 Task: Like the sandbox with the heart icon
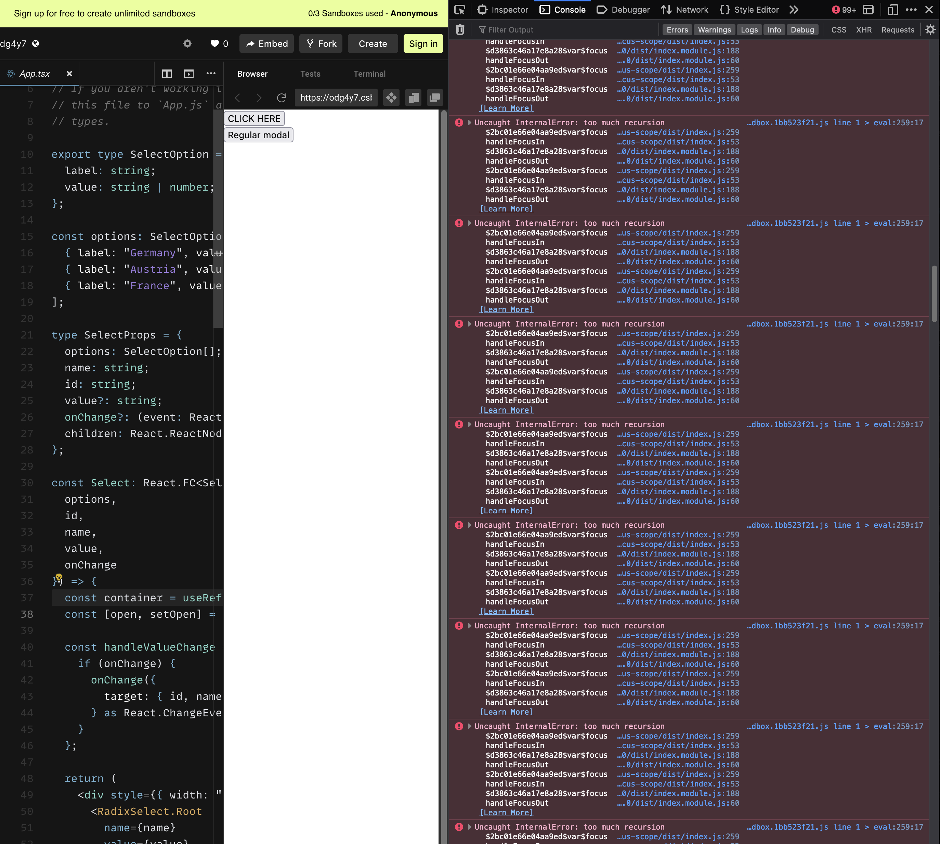pyautogui.click(x=216, y=43)
